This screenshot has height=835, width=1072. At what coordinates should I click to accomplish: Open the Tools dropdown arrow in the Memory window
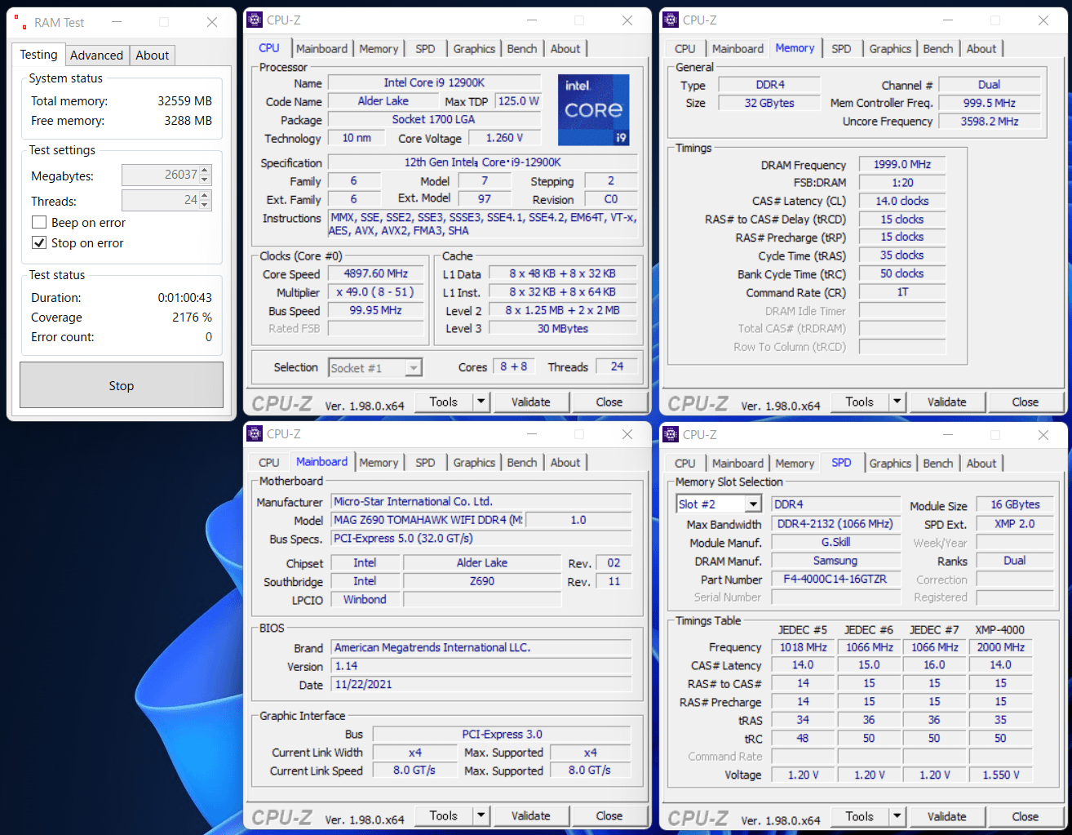(897, 402)
